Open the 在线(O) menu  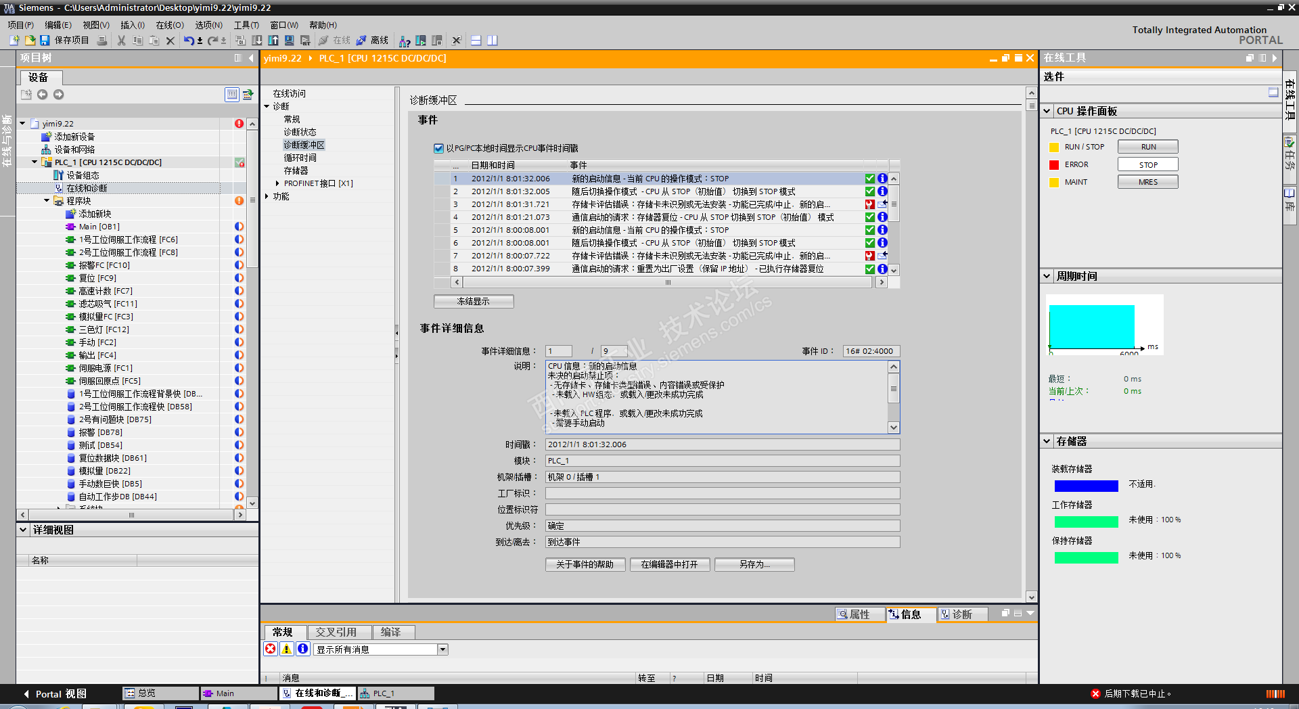coord(170,25)
